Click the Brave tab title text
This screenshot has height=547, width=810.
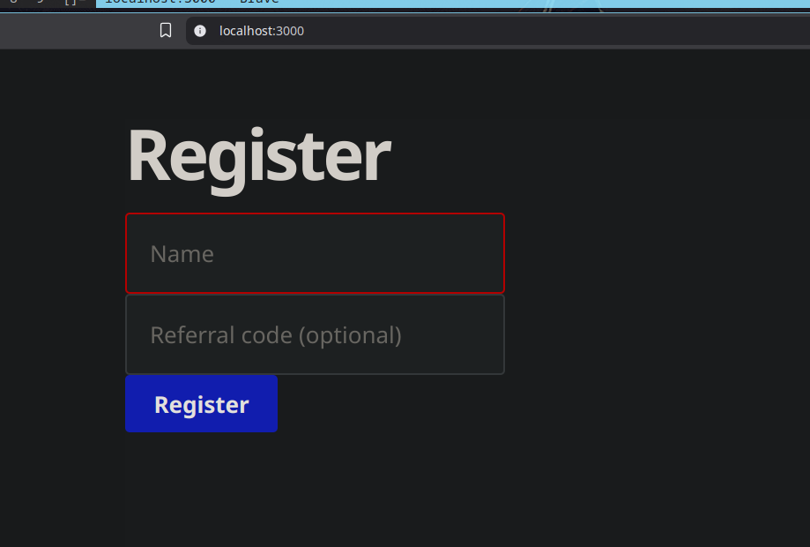point(260,2)
